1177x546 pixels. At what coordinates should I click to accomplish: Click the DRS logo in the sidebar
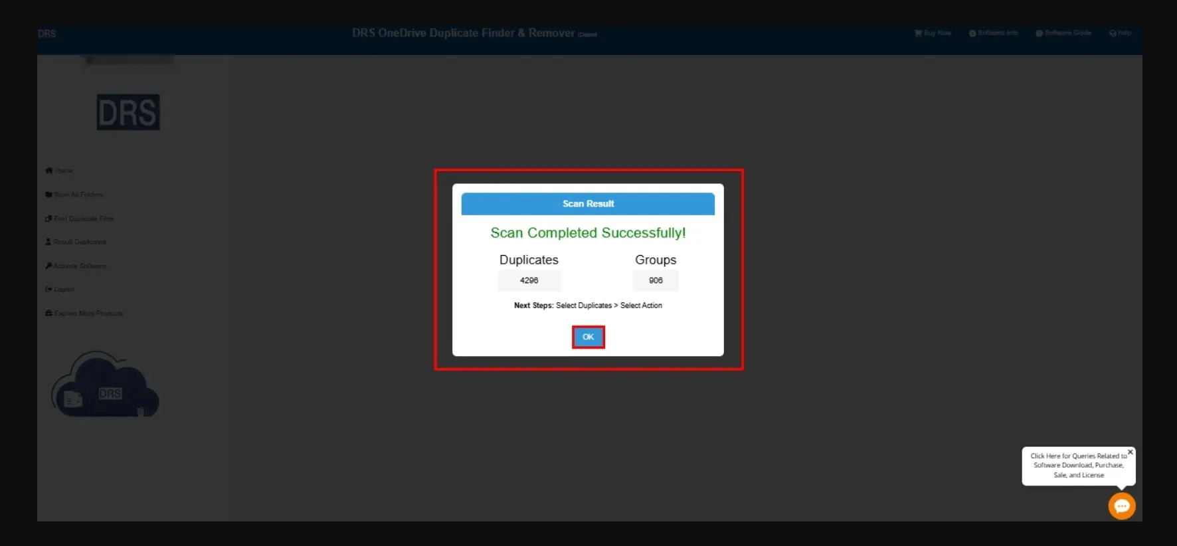[128, 112]
